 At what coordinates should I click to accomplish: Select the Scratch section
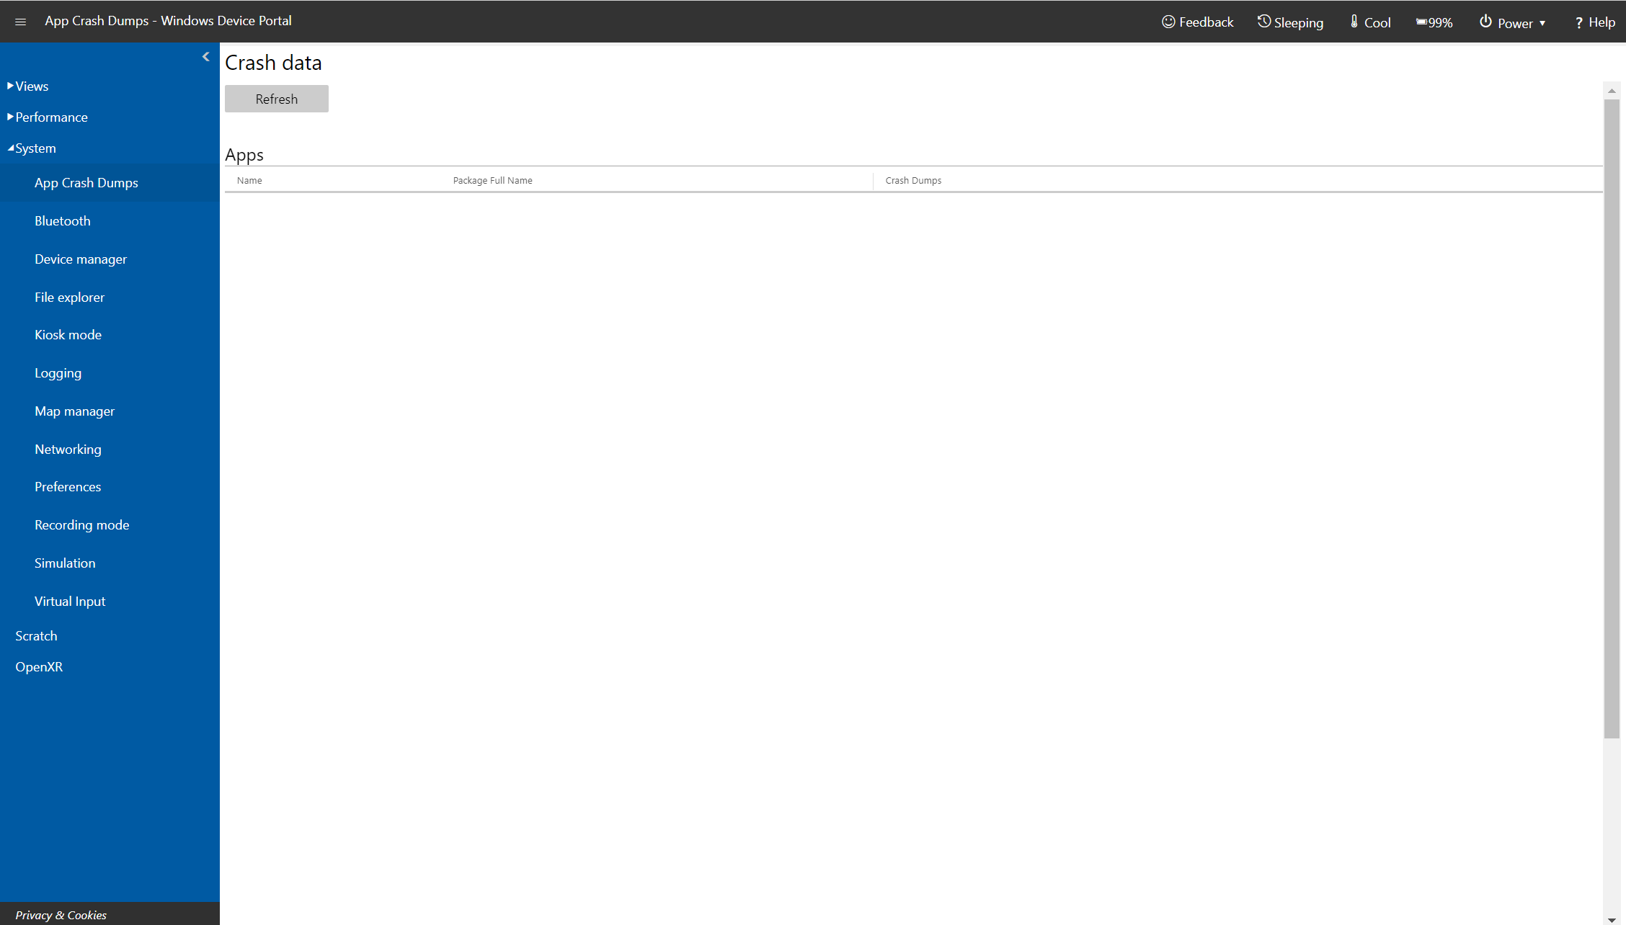[x=36, y=635]
